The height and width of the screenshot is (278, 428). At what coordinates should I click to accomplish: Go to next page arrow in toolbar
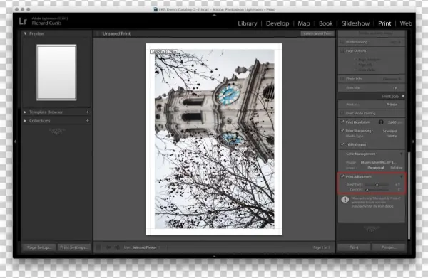[118, 247]
